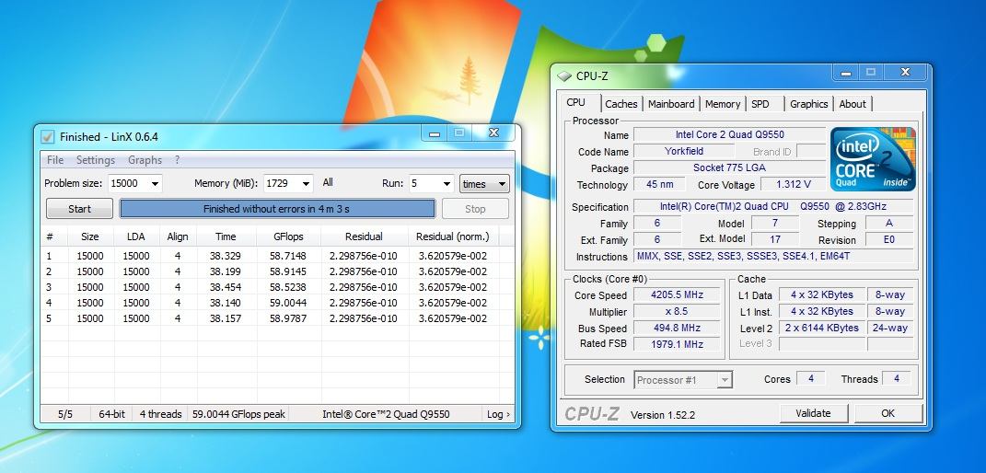Click the Core Speed value 4205.5 MHz
The image size is (986, 473).
(x=678, y=294)
